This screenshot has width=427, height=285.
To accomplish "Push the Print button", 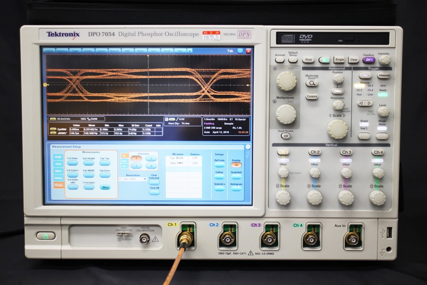I will (308, 60).
